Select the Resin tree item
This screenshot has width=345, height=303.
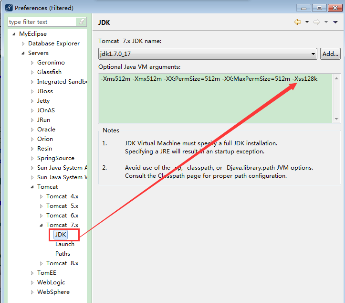(x=44, y=149)
